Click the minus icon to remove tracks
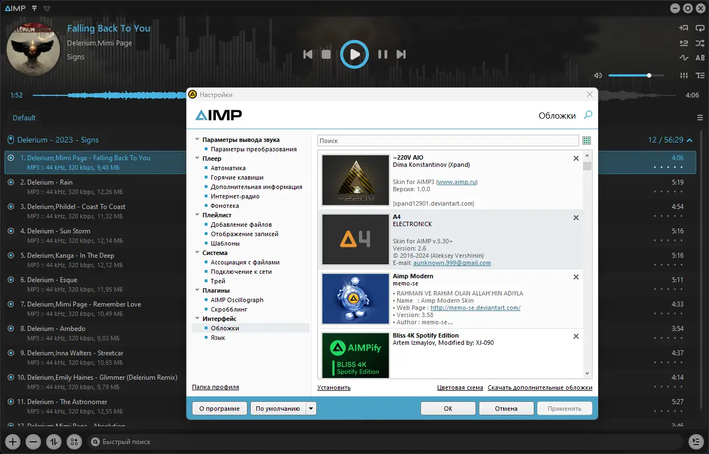The width and height of the screenshot is (709, 454). click(x=33, y=442)
